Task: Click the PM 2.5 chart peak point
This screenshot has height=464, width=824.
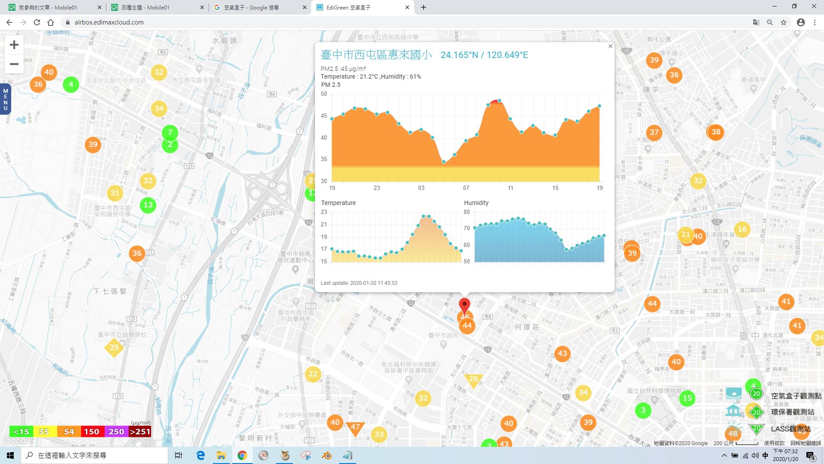Action: 499,101
